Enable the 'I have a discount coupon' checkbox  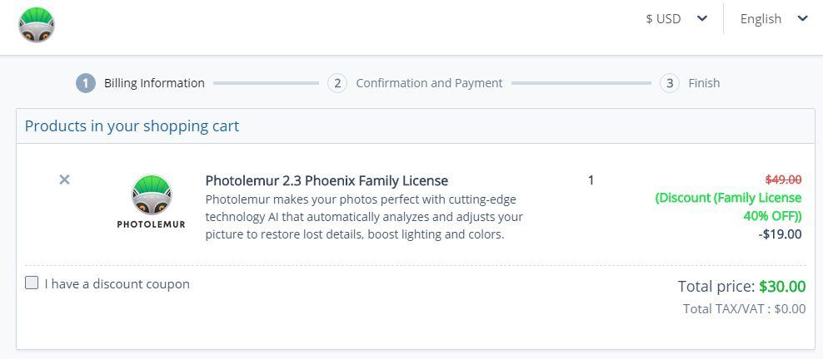click(x=32, y=283)
